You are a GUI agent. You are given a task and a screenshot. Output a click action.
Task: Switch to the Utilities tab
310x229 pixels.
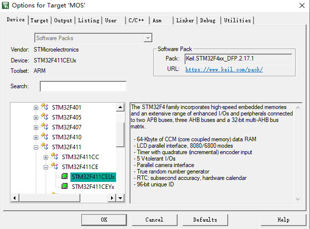237,20
